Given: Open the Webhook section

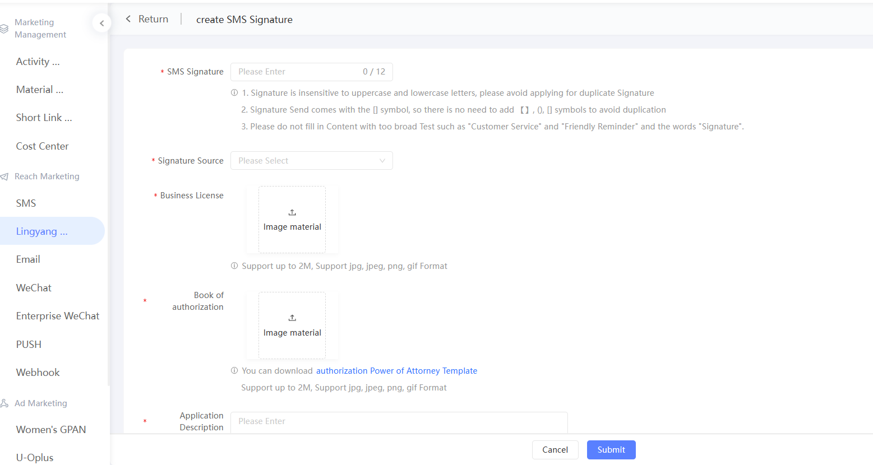Looking at the screenshot, I should [x=38, y=373].
